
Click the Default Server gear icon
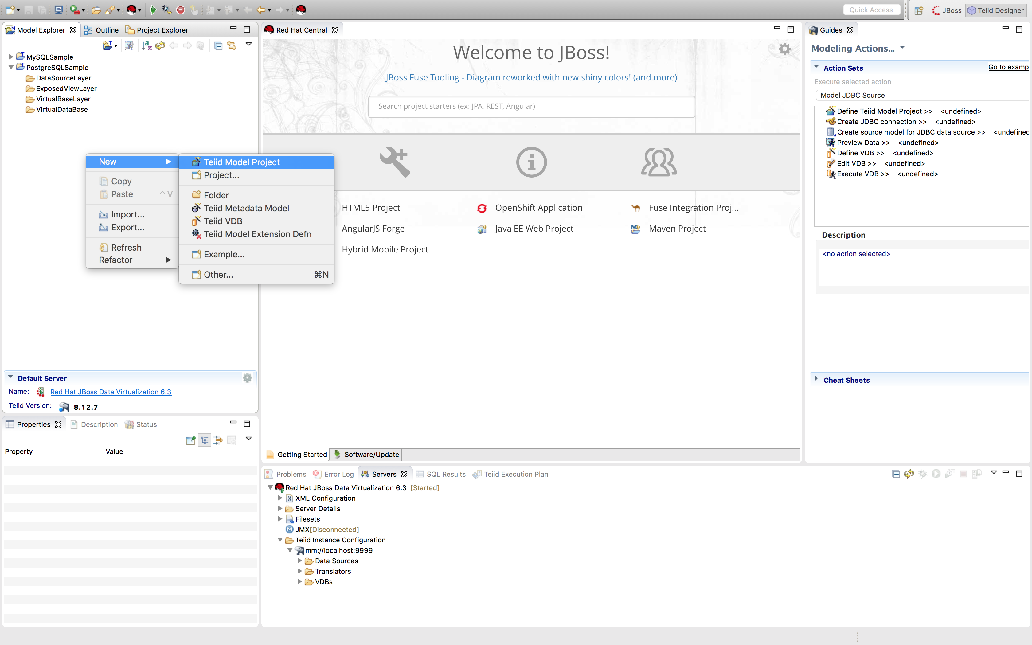247,378
